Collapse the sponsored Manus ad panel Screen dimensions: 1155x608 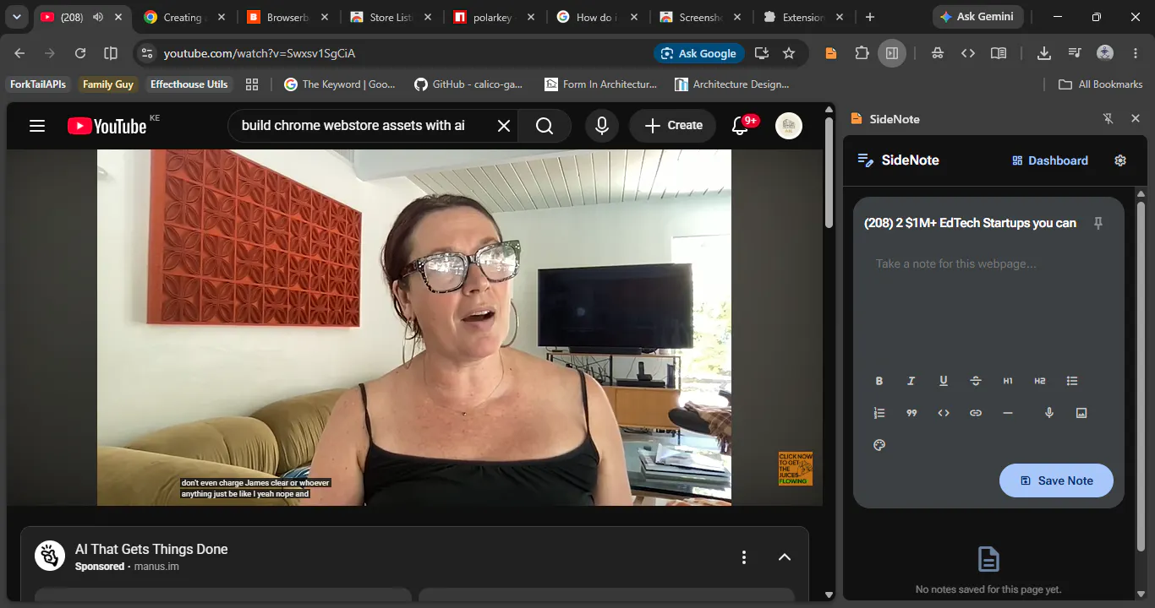[x=785, y=557]
